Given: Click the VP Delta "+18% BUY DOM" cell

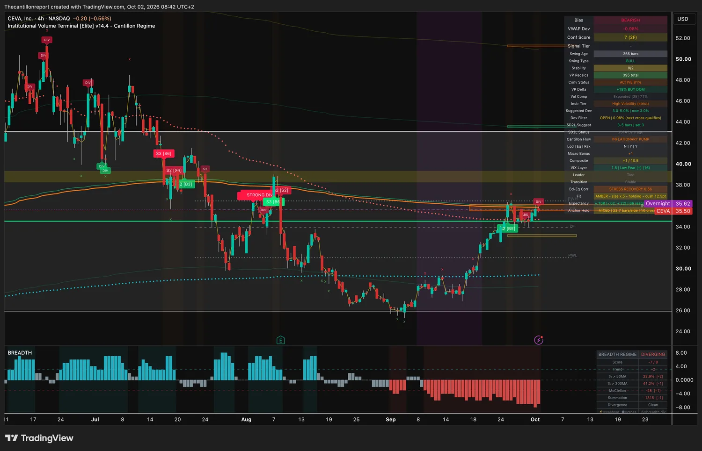Looking at the screenshot, I should tap(630, 89).
